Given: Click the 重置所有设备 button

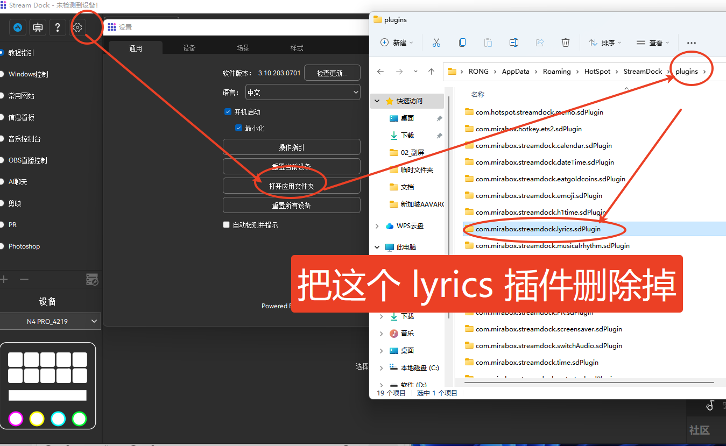Looking at the screenshot, I should pos(292,205).
